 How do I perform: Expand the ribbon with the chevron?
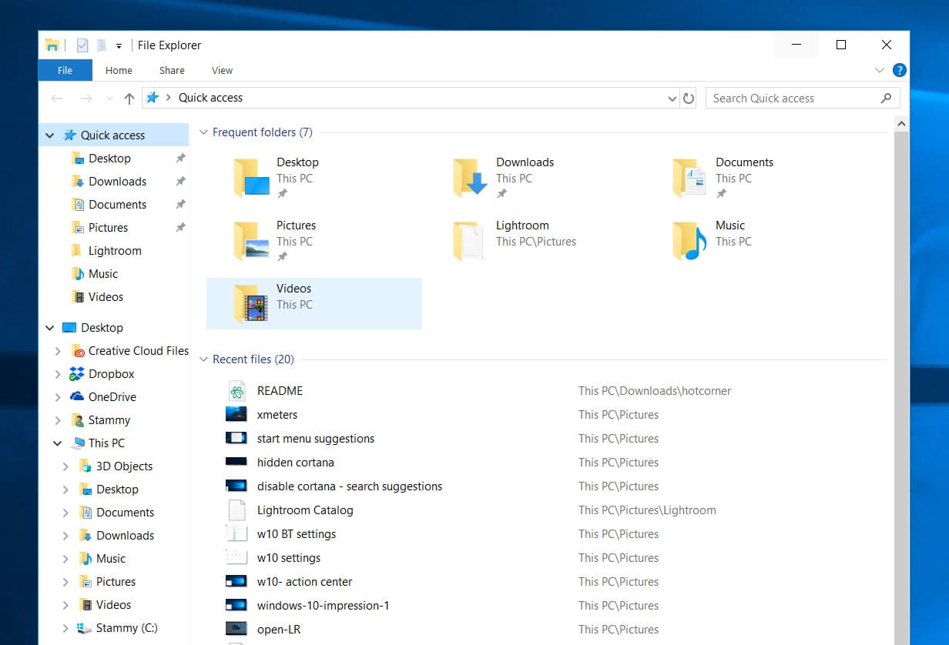coord(880,70)
